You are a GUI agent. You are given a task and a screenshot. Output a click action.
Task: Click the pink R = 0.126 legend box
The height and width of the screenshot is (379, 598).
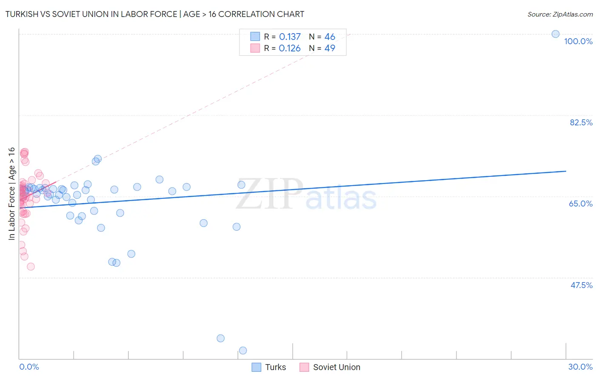point(255,48)
